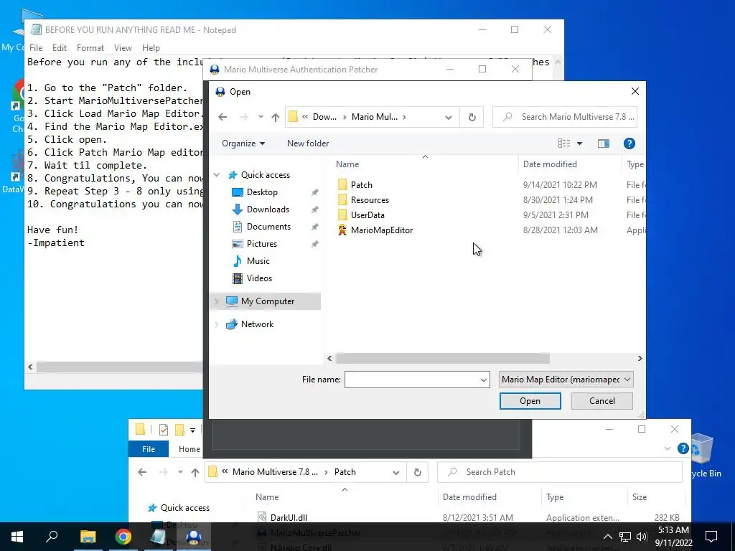Go back in the Open dialog
Viewport: 735px width, 551px height.
click(x=223, y=117)
